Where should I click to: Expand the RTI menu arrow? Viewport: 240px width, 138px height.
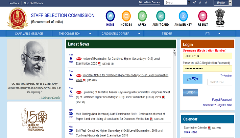click(x=219, y=34)
